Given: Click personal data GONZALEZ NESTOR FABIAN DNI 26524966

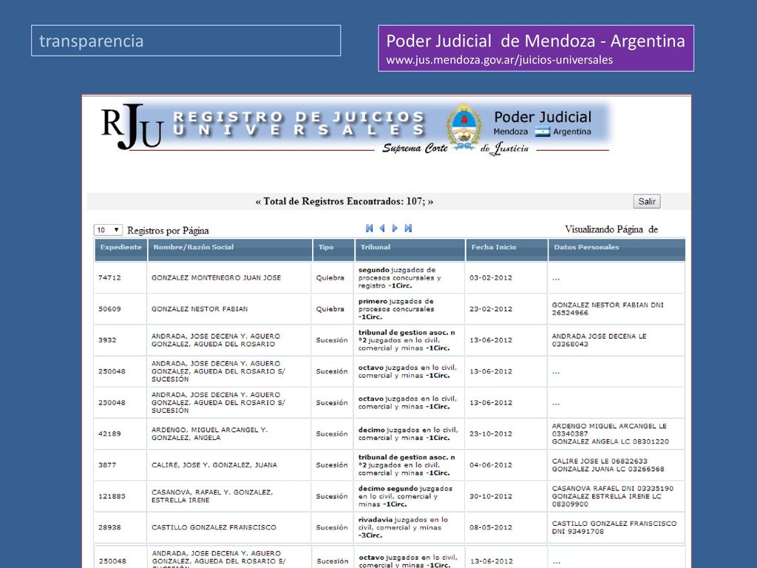Looking at the screenshot, I should 608,309.
